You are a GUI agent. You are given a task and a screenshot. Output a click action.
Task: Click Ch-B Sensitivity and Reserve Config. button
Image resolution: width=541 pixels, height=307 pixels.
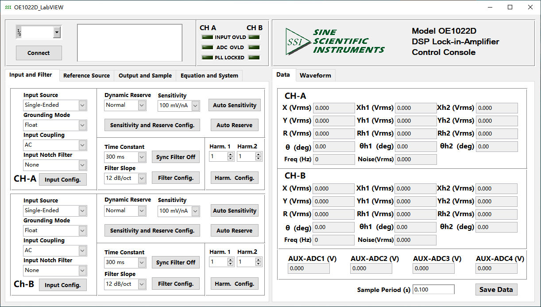coord(152,230)
